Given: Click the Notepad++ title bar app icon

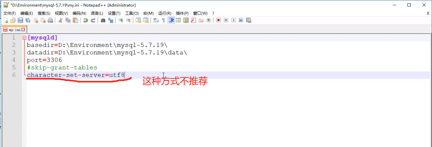Looking at the screenshot, I should pyautogui.click(x=6, y=5).
